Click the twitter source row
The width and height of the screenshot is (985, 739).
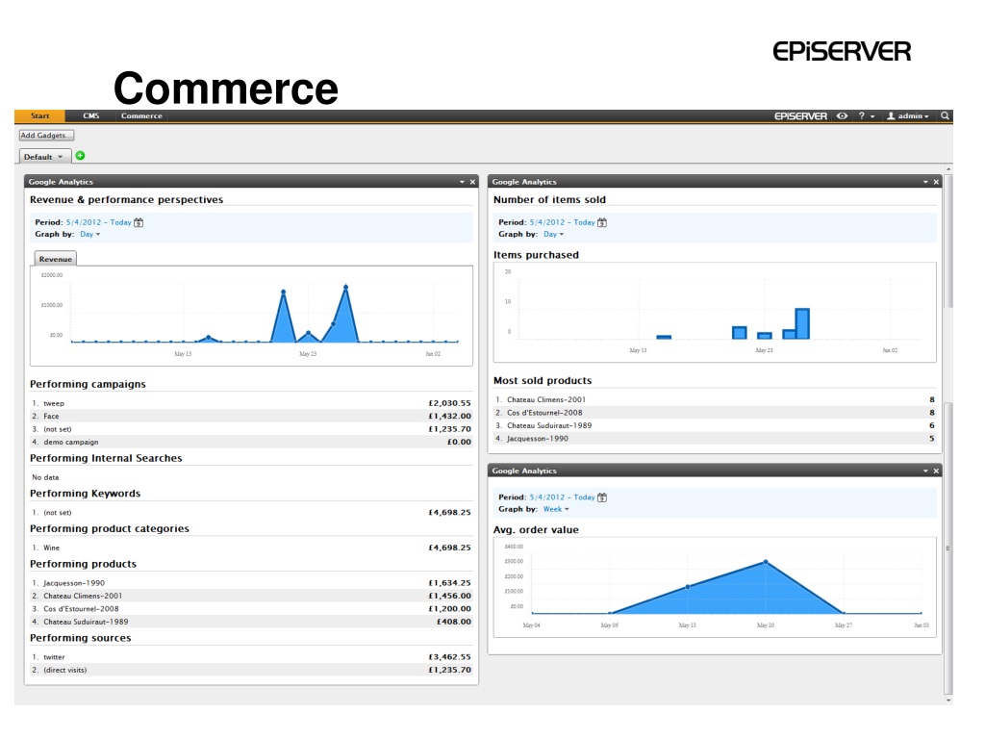coord(251,657)
